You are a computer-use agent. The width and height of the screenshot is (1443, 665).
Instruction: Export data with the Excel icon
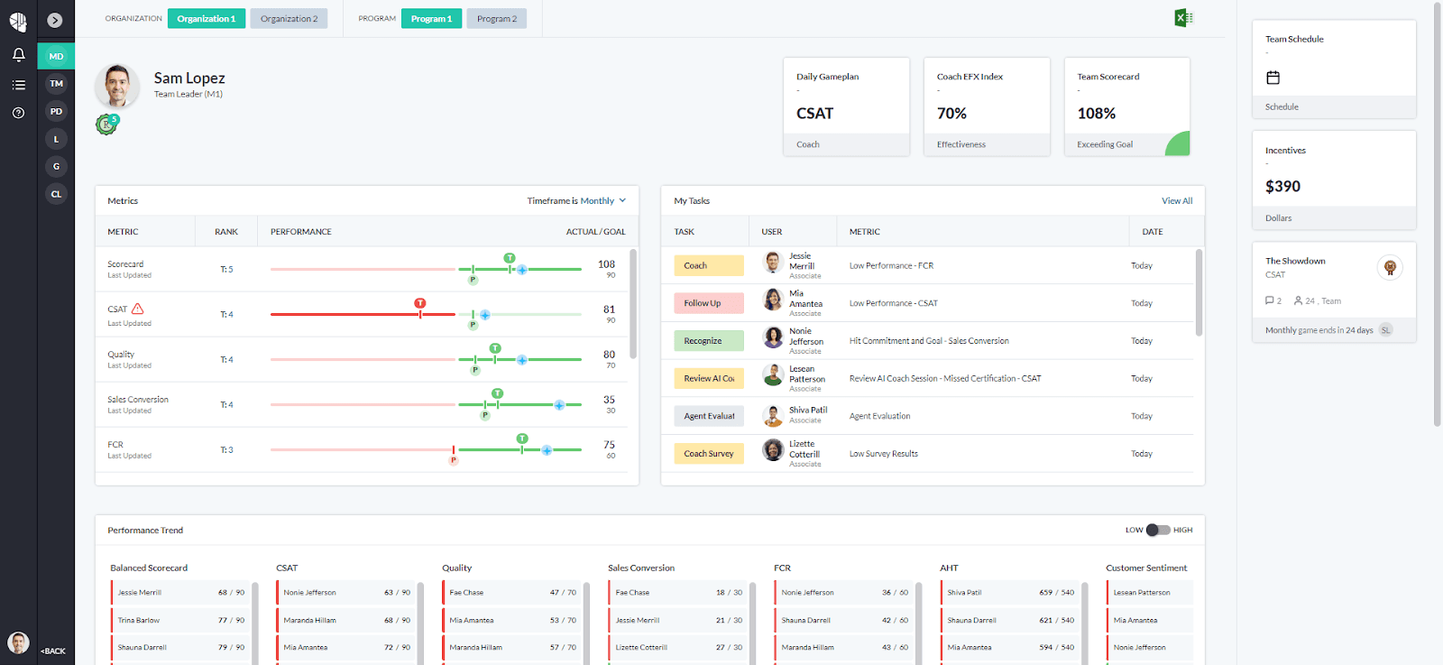click(x=1183, y=18)
